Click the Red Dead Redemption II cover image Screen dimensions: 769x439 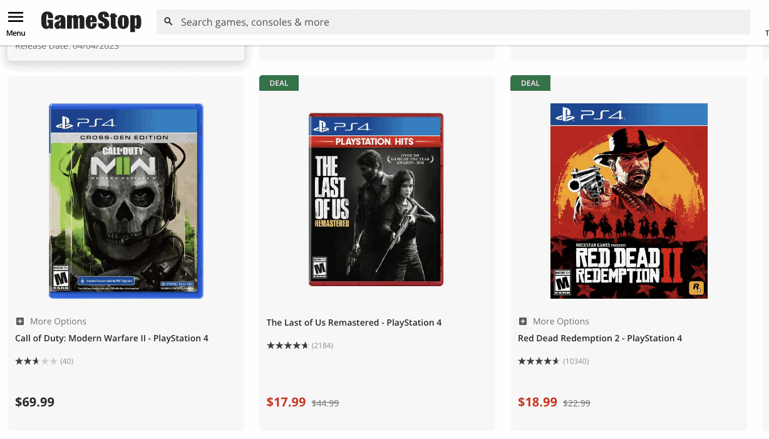tap(629, 200)
